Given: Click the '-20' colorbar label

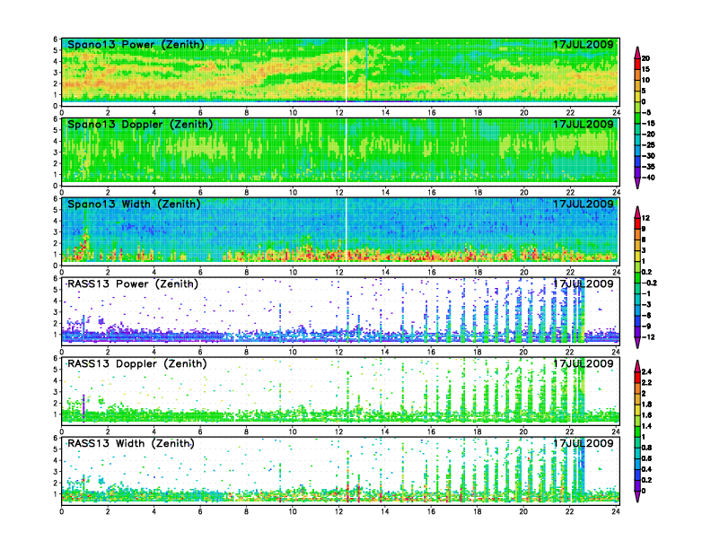Looking at the screenshot, I should 648,134.
